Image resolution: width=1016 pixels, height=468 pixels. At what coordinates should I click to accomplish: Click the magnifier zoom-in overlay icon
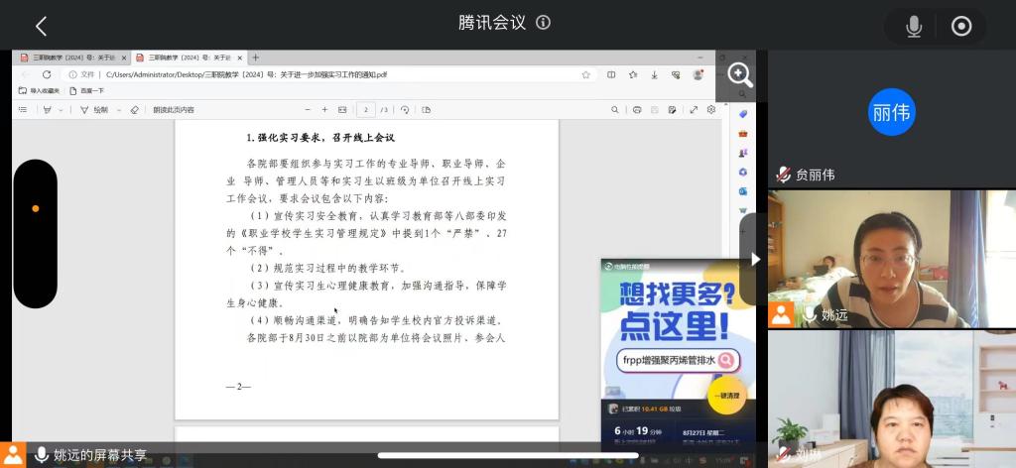click(740, 74)
